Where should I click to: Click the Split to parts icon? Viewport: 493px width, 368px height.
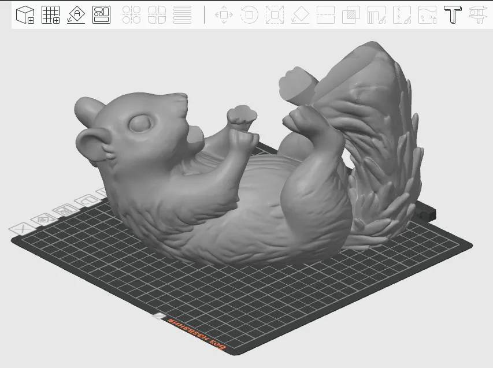(157, 15)
